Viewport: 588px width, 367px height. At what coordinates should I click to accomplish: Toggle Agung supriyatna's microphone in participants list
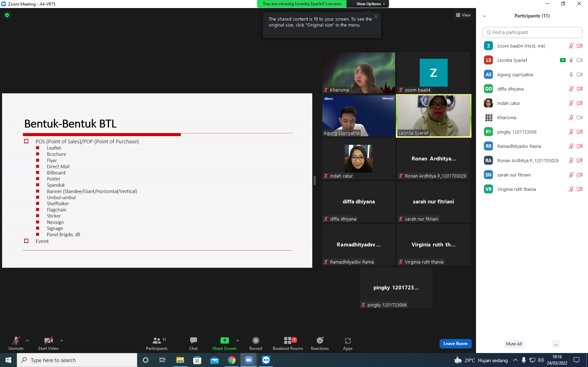pos(571,74)
